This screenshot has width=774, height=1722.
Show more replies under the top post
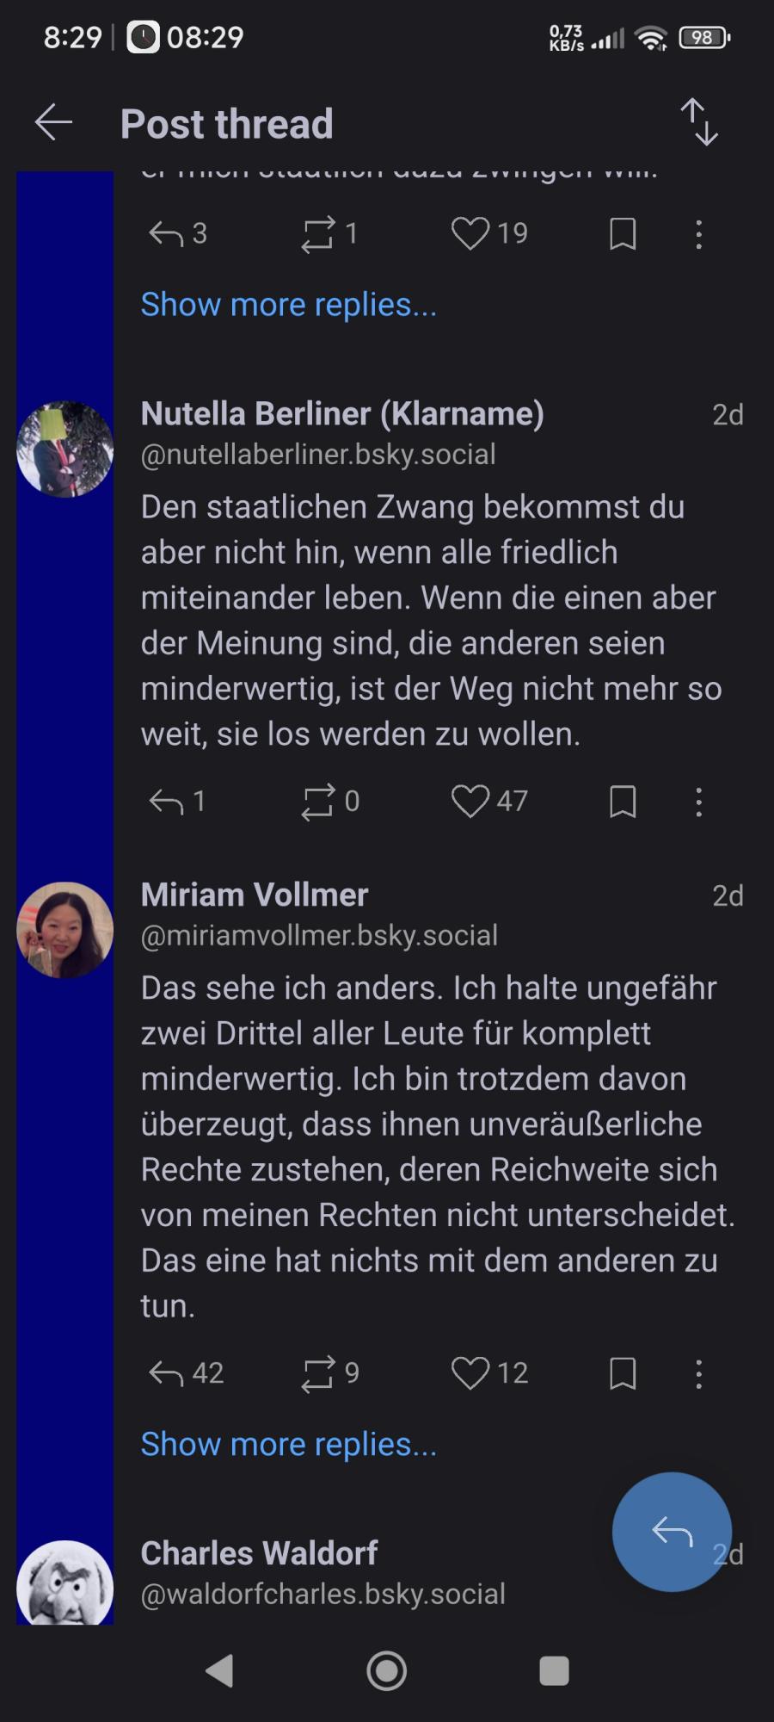pyautogui.click(x=288, y=305)
